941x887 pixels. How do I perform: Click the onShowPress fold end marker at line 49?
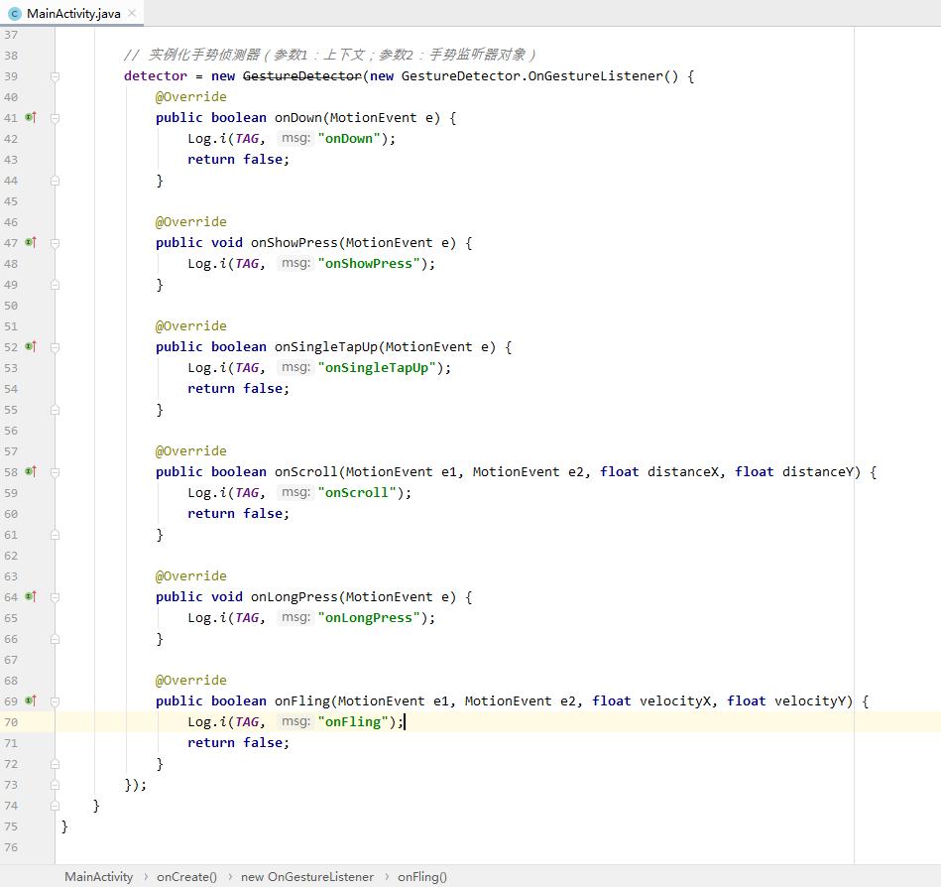coord(56,285)
